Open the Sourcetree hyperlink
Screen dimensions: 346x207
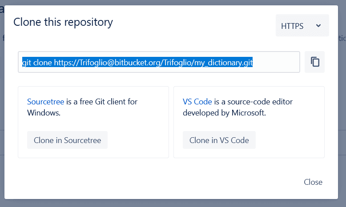point(46,102)
